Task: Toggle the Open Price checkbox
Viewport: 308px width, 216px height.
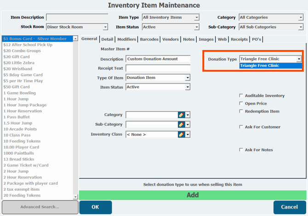Action: pos(241,104)
